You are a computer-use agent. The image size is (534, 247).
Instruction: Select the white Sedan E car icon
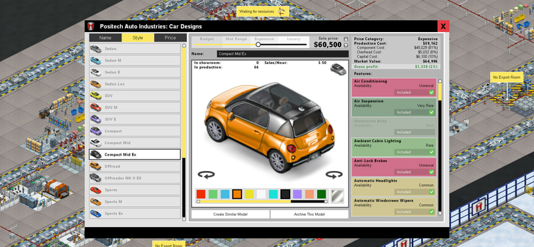pyautogui.click(x=95, y=72)
